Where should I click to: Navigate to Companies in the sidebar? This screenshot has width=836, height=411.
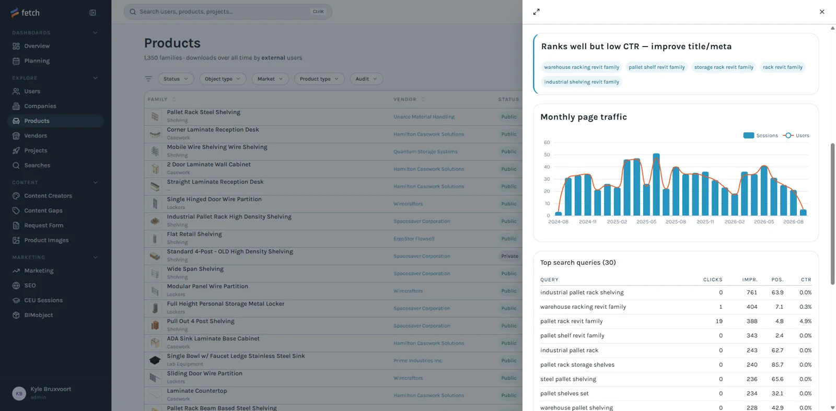pos(40,106)
